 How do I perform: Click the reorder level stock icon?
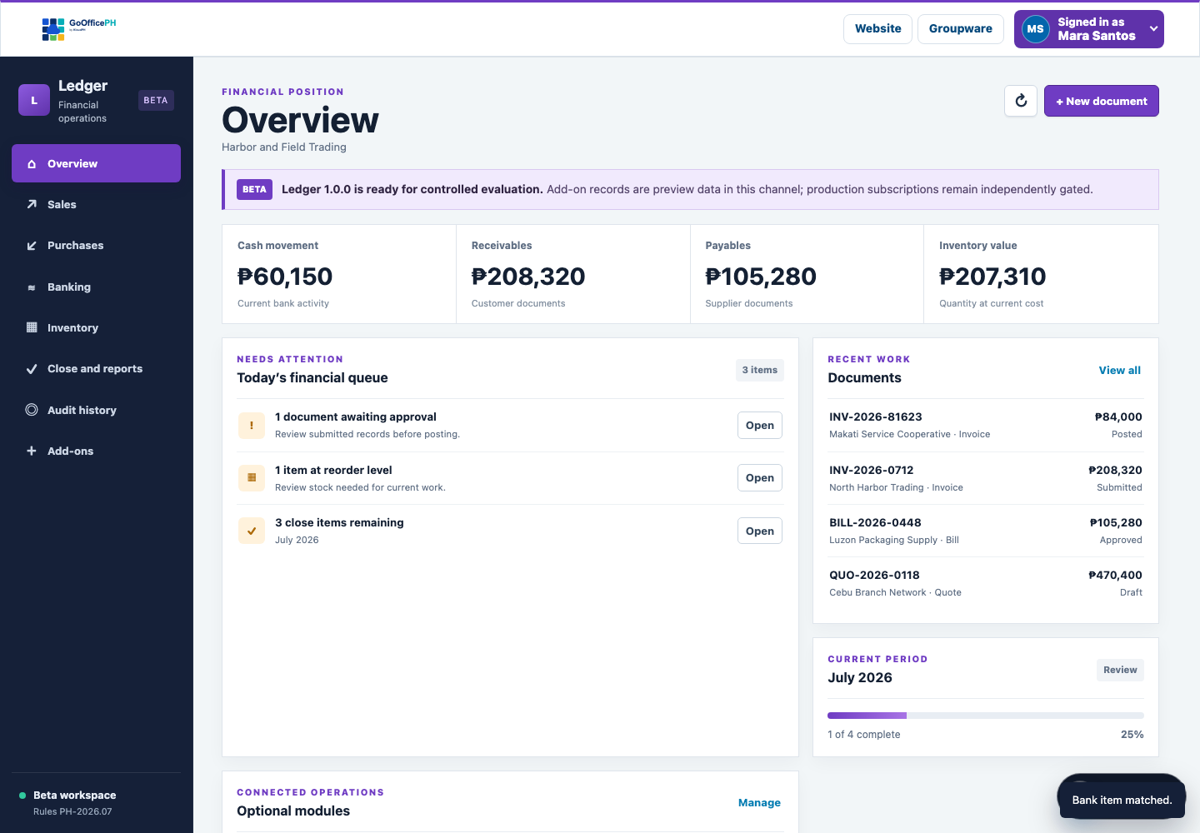(252, 478)
